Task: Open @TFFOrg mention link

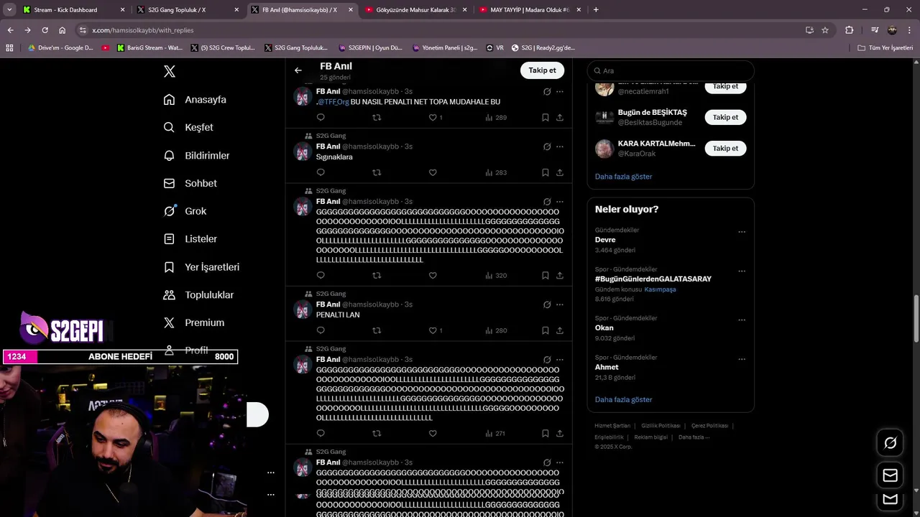Action: (x=333, y=102)
